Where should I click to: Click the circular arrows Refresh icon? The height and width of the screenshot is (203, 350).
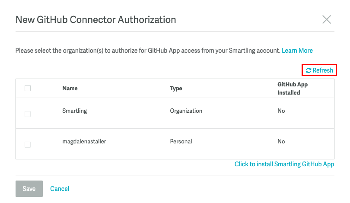point(309,70)
